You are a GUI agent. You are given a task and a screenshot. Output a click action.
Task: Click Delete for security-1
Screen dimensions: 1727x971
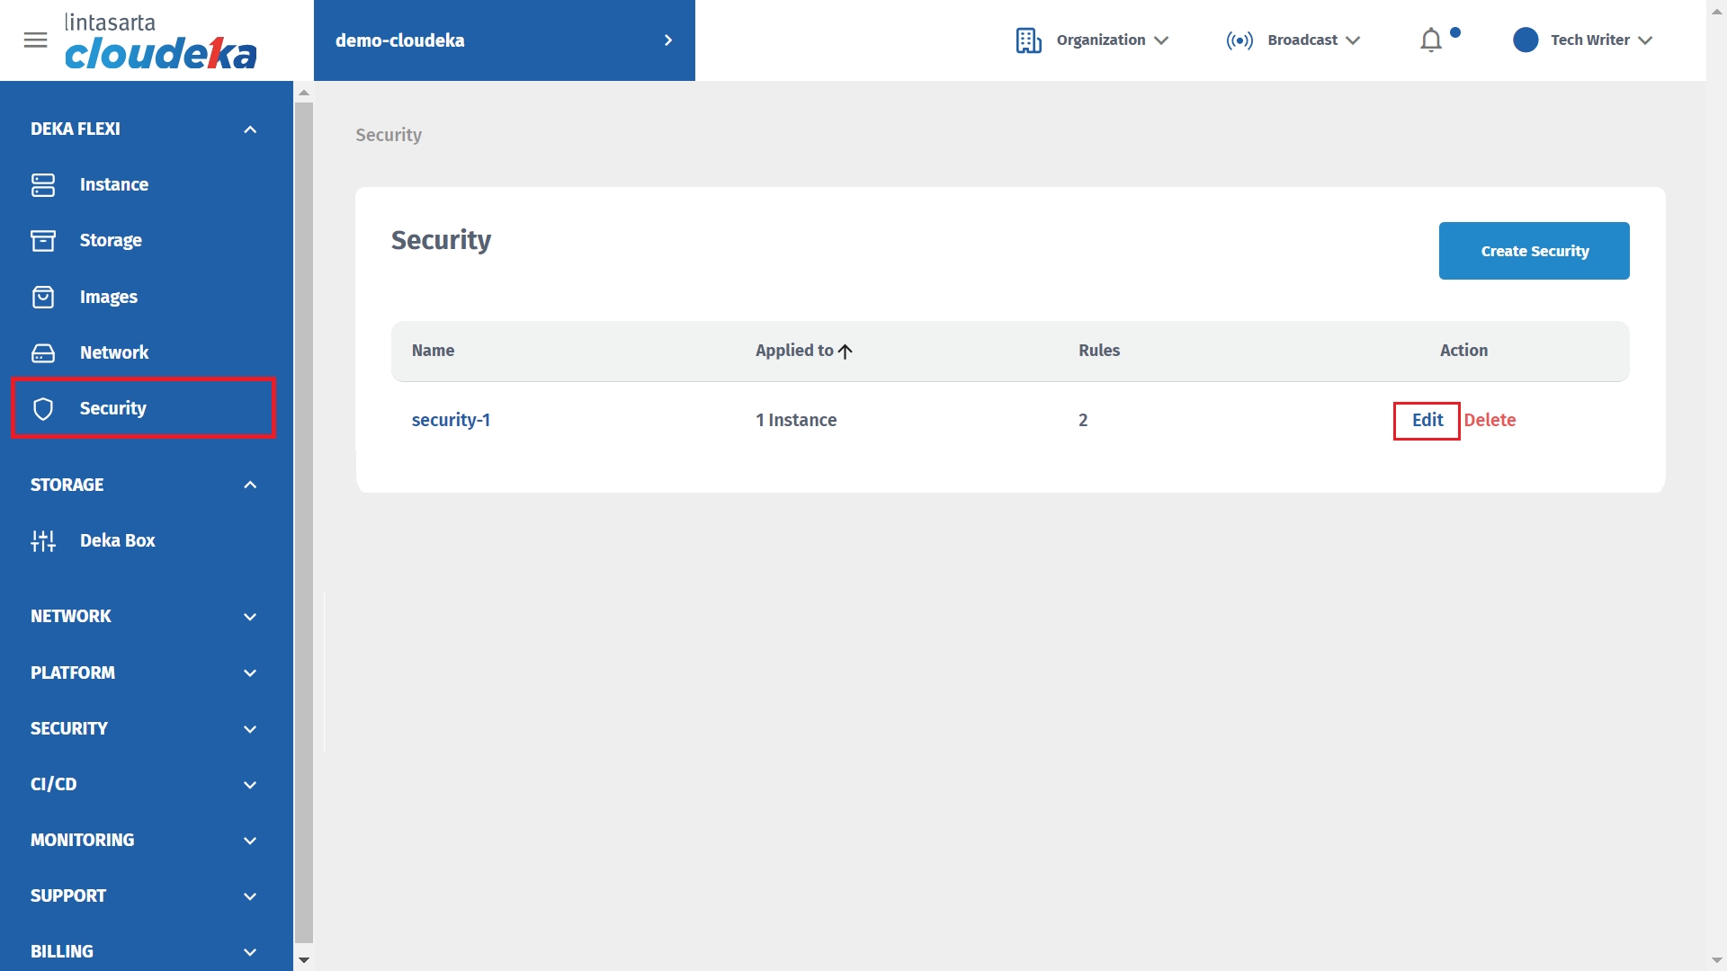click(1490, 420)
